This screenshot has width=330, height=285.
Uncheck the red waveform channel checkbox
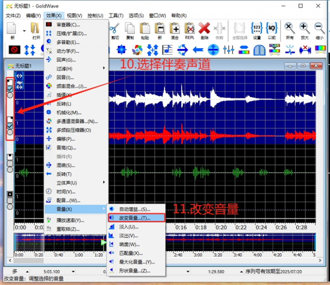[x=10, y=126]
